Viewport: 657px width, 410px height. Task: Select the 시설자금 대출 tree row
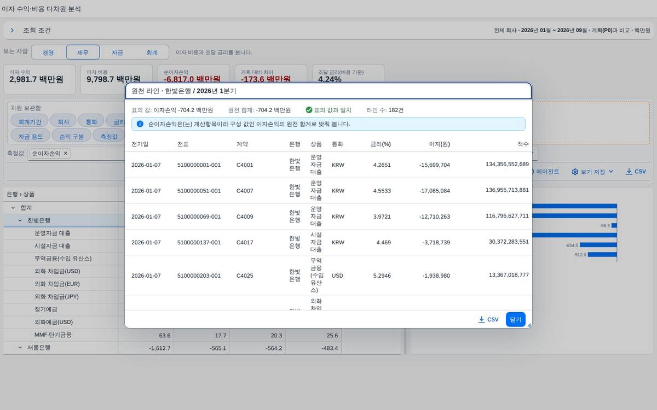pos(60,245)
